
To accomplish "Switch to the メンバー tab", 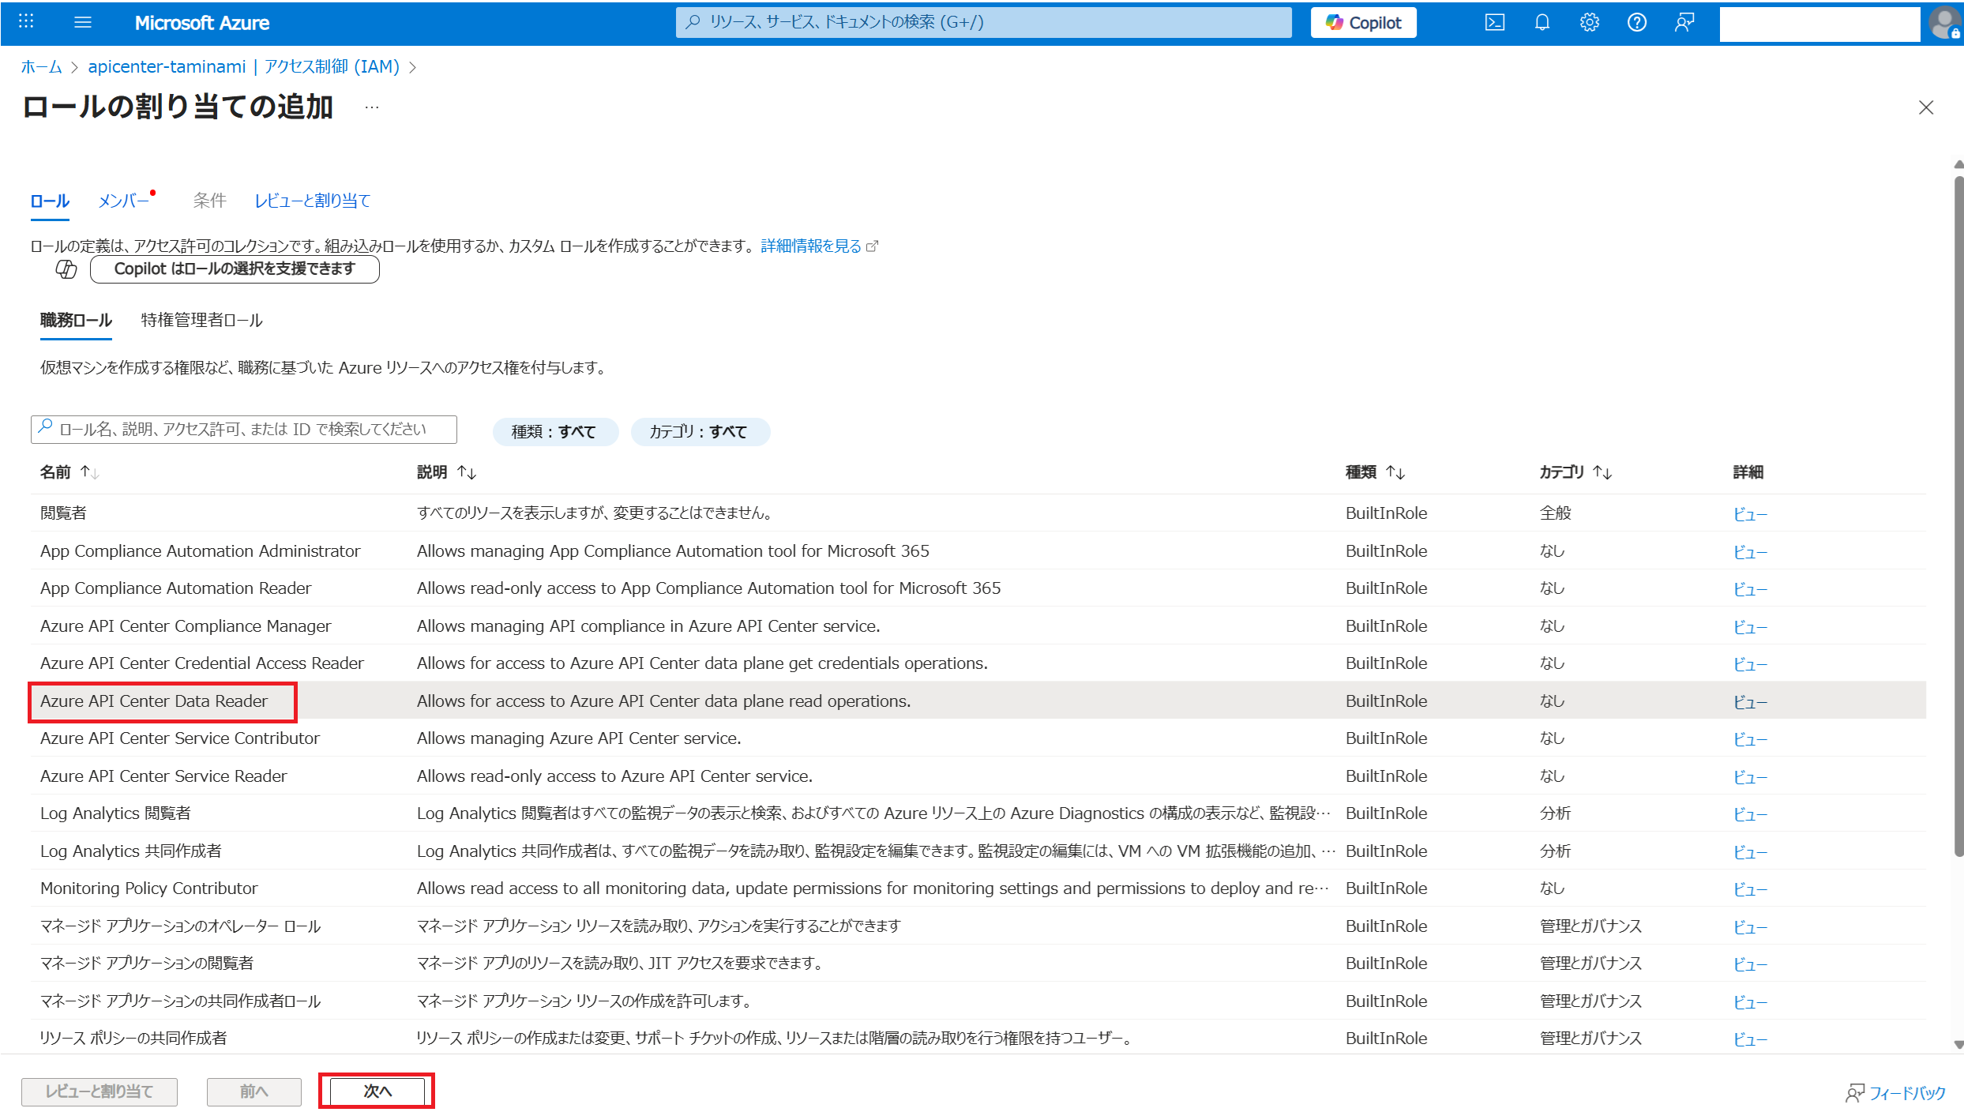I will pyautogui.click(x=124, y=201).
